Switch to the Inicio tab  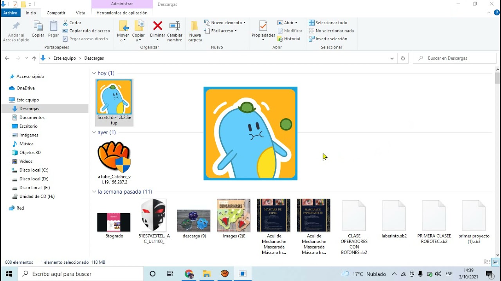(31, 13)
